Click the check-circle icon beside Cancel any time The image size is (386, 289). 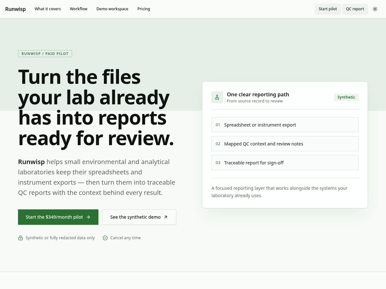pos(105,238)
